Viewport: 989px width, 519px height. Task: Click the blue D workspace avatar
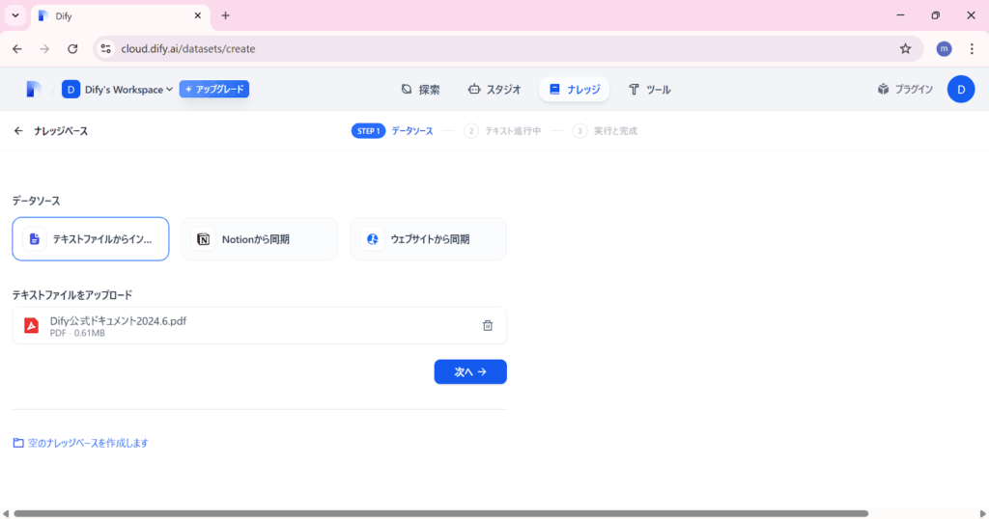click(x=71, y=90)
